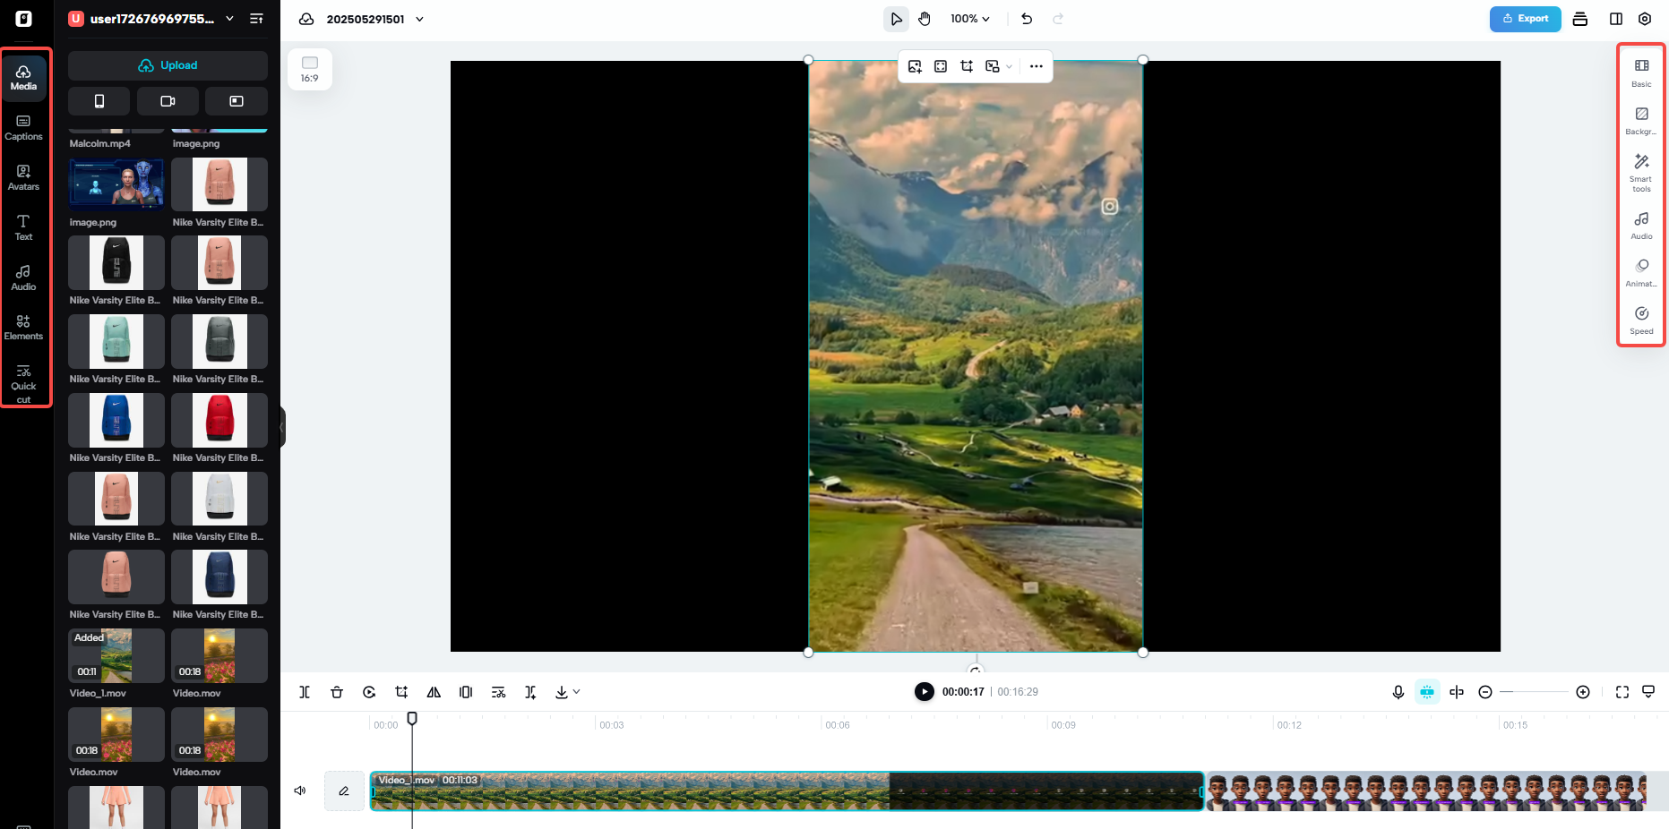
Task: Select the Split tool in the timeline toolbar
Action: pos(305,692)
